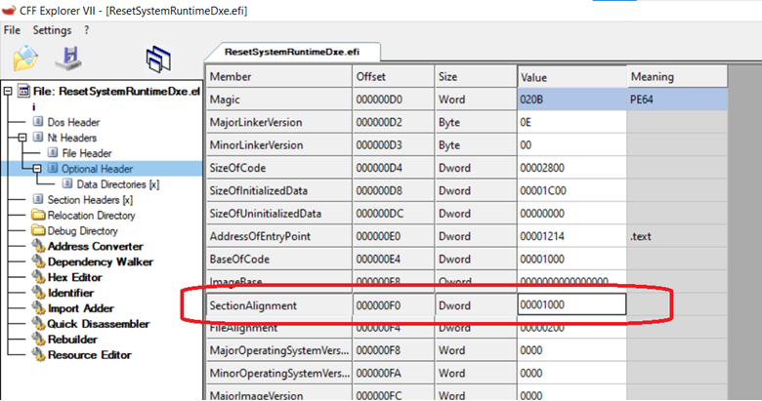Click the Save floppy disk icon
This screenshot has width=762, height=401.
(69, 58)
